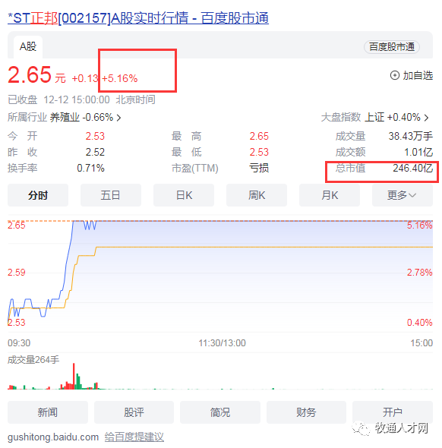Select the A股 tab

(x=28, y=46)
